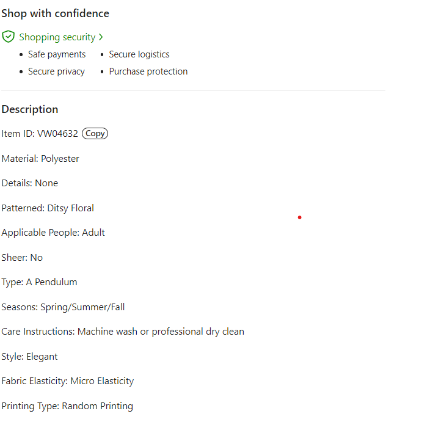This screenshot has height=433, width=444.
Task: Select the Secure logistics text
Action: pos(139,54)
